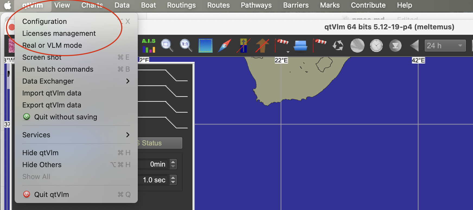Image resolution: width=473 pixels, height=210 pixels.
Task: Click the zoom-to-selection magnifier icon
Action: 167,45
